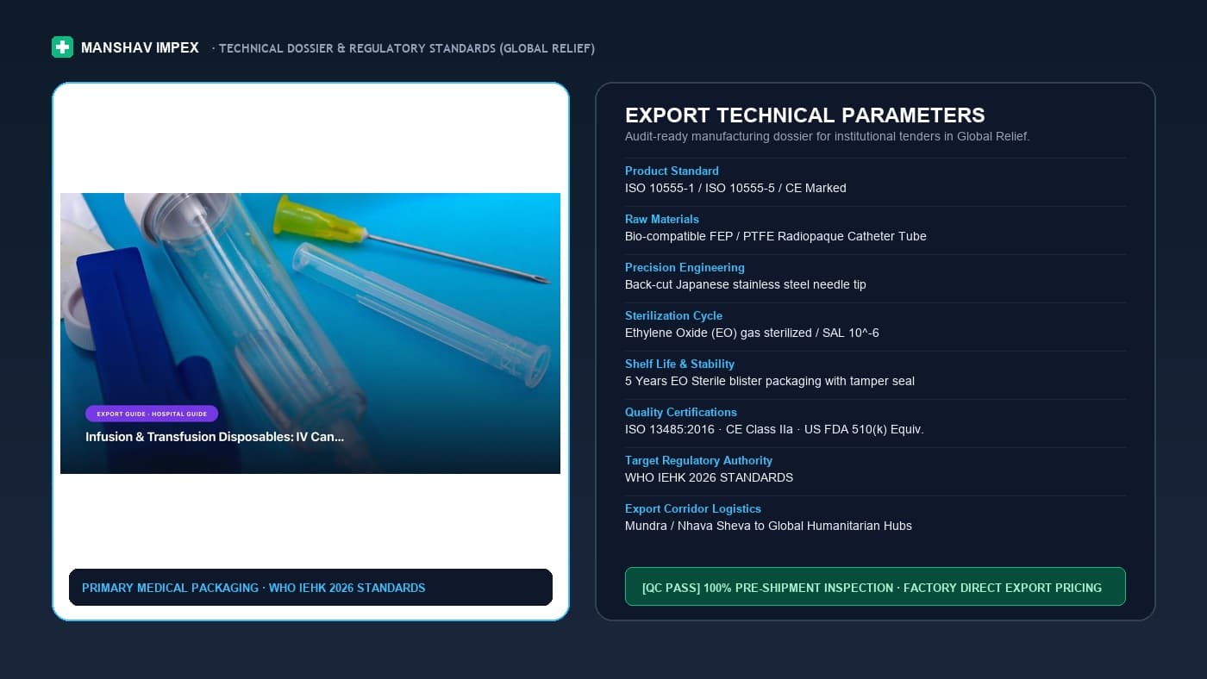Select the Quality Certifications label

coord(681,412)
